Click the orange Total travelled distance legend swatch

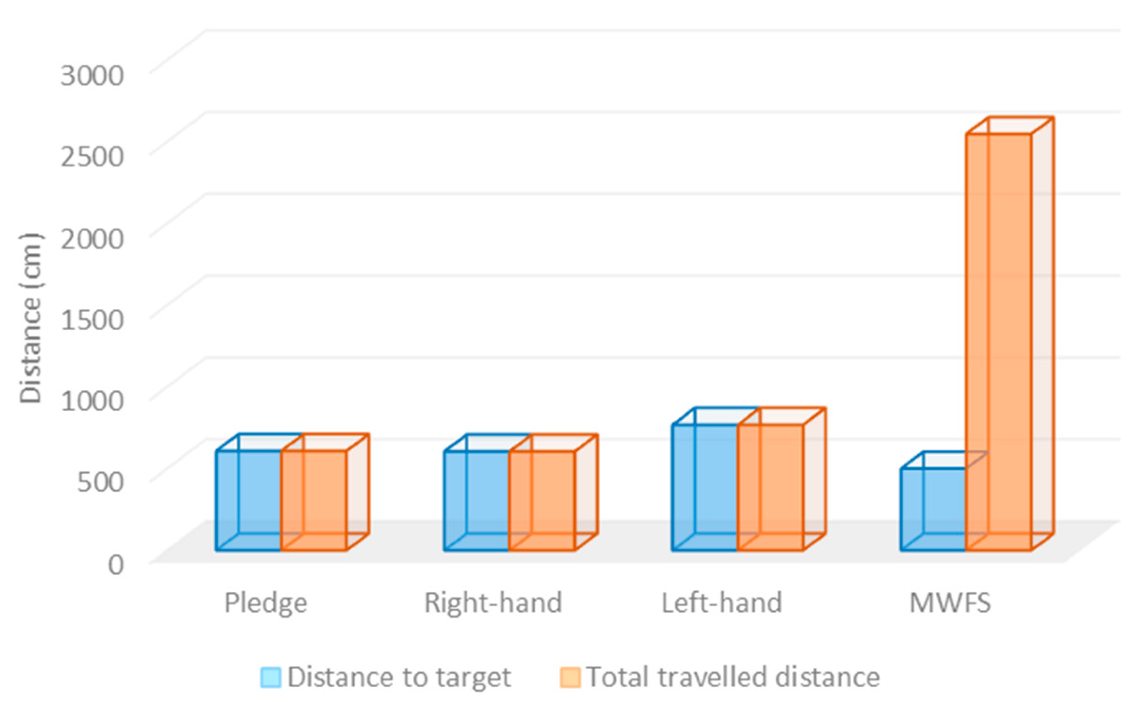tap(570, 677)
